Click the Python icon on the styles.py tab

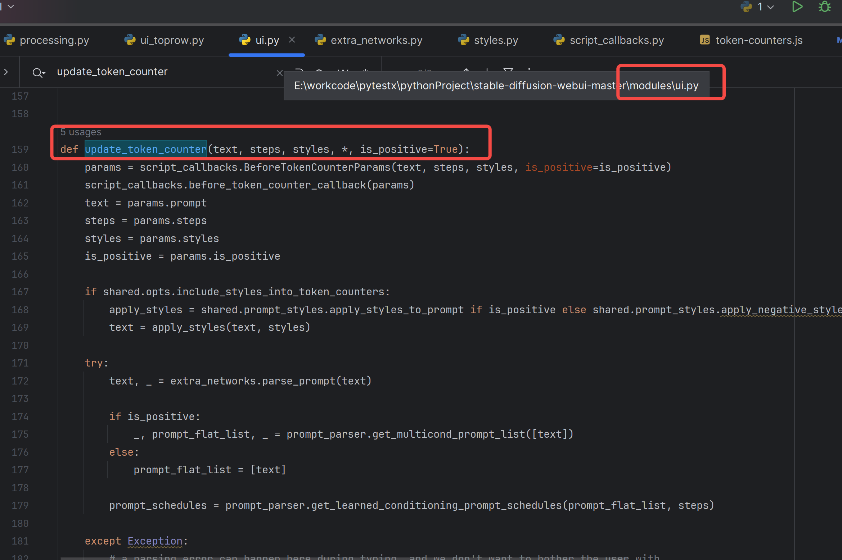[x=464, y=40]
